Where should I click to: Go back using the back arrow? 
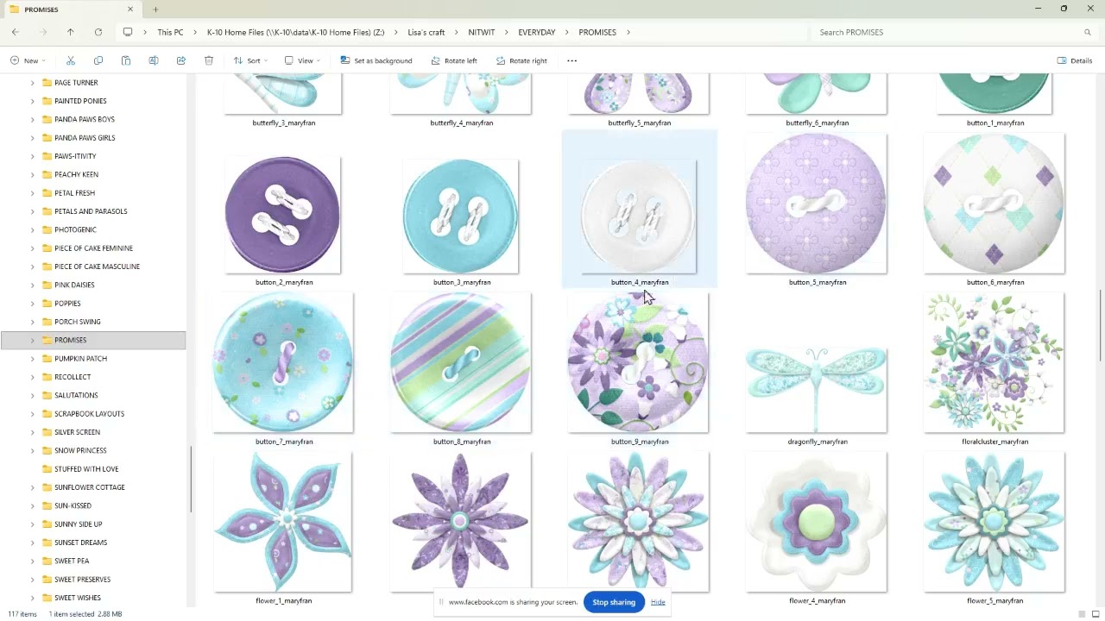pos(16,32)
